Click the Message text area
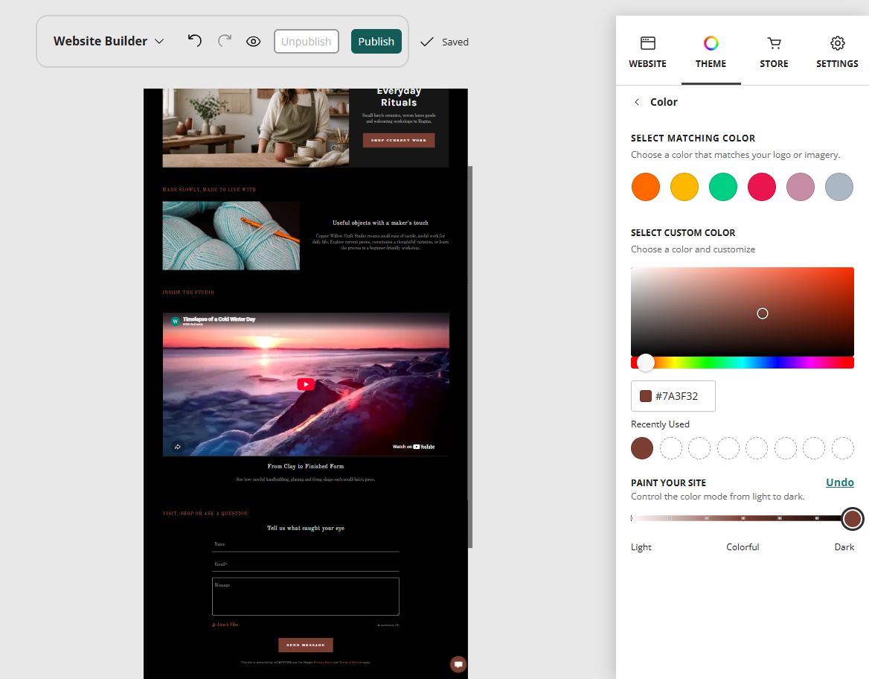 [x=305, y=596]
